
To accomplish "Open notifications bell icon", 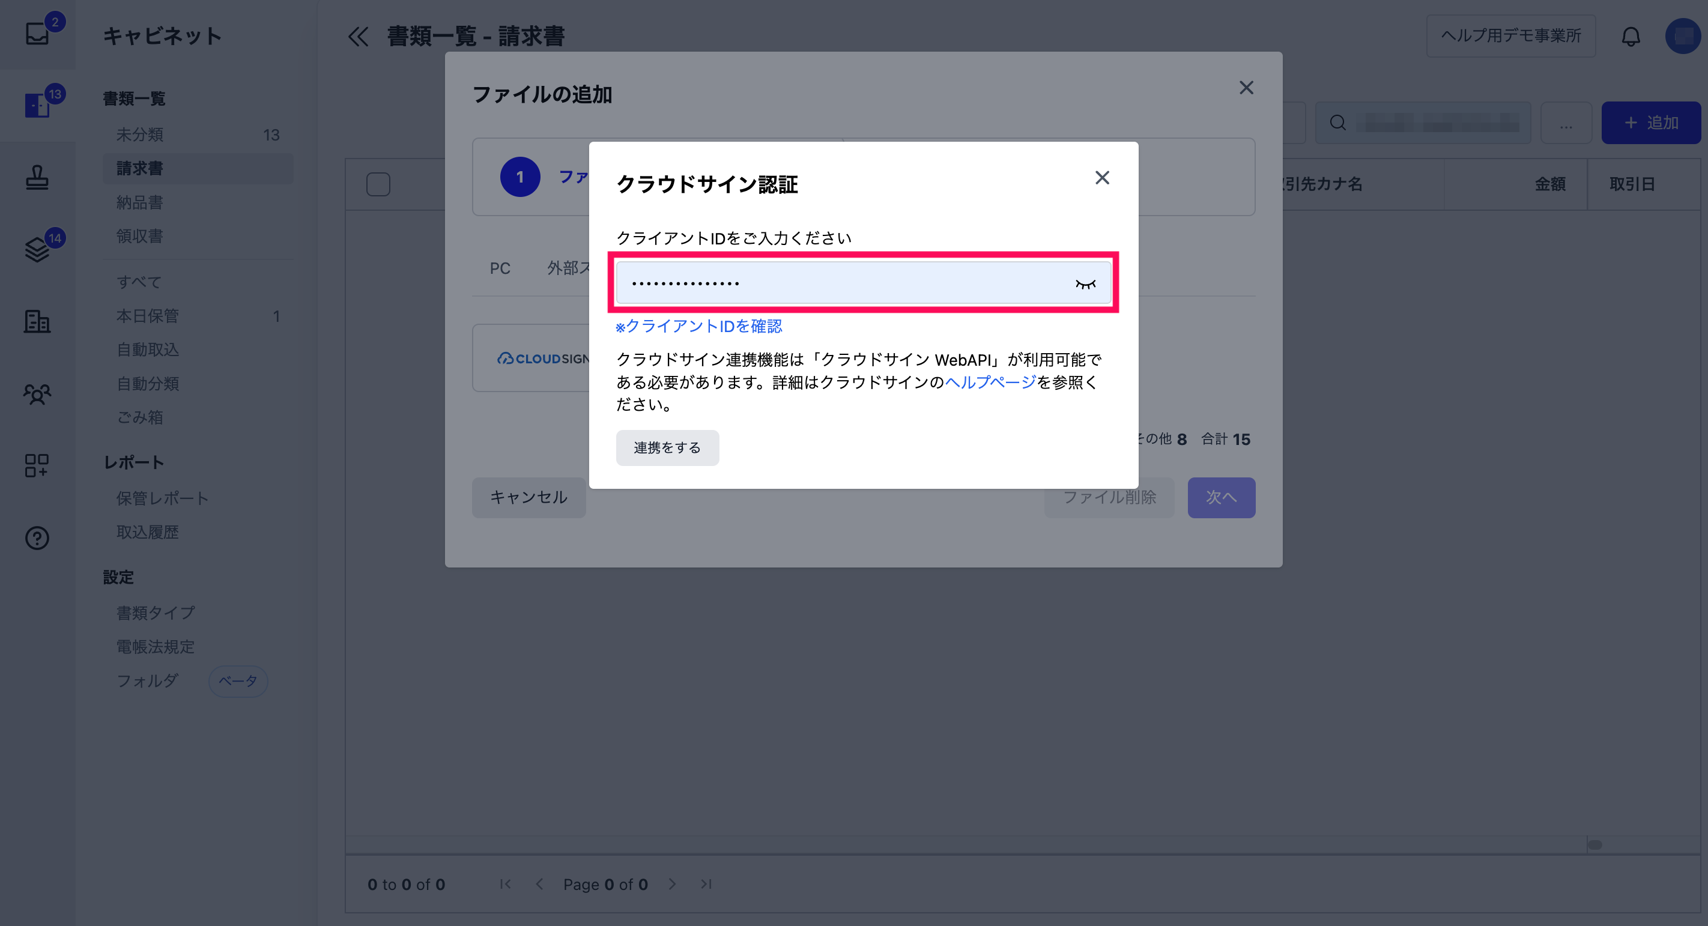I will point(1631,37).
